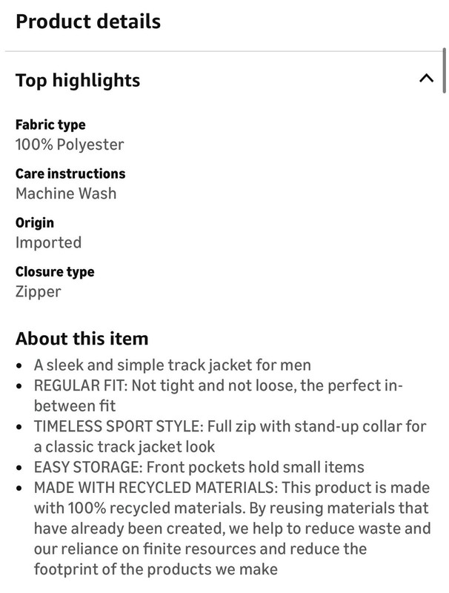Click 'footprint of the products we make' line
449x593 pixels.
(156, 569)
